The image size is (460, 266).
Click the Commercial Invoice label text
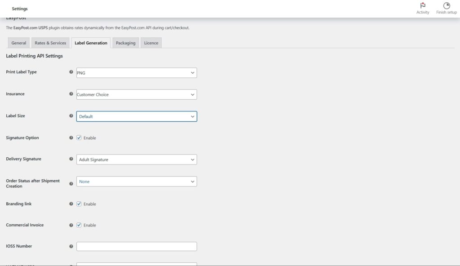click(x=25, y=225)
